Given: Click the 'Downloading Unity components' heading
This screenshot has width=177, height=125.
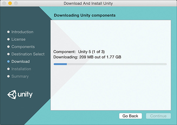Looking at the screenshot, I should click(x=85, y=15).
